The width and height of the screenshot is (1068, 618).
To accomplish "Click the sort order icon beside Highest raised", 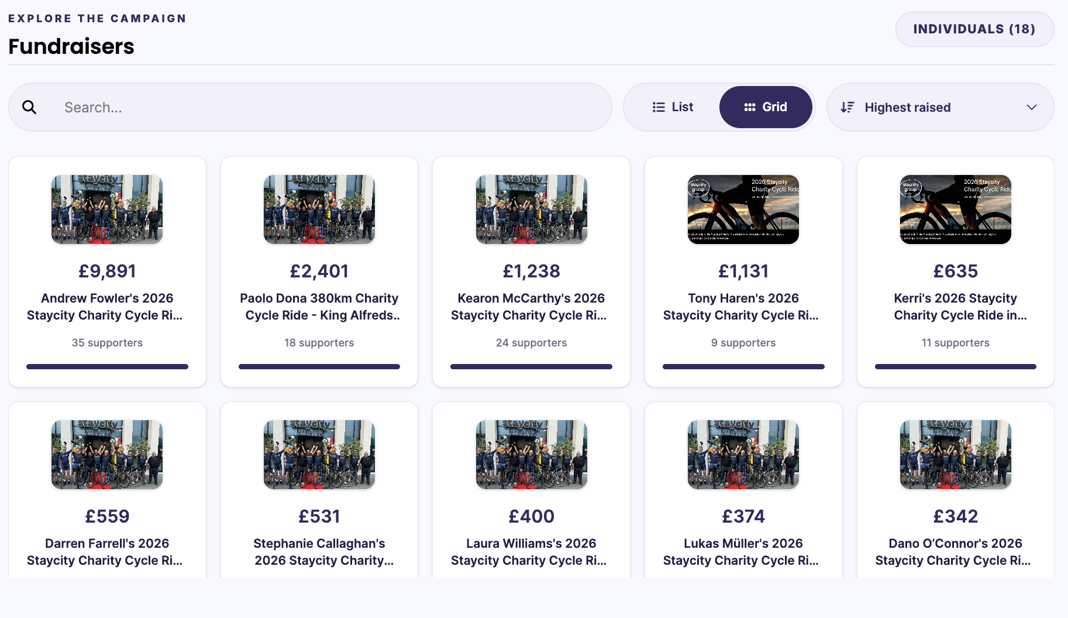I will 847,107.
